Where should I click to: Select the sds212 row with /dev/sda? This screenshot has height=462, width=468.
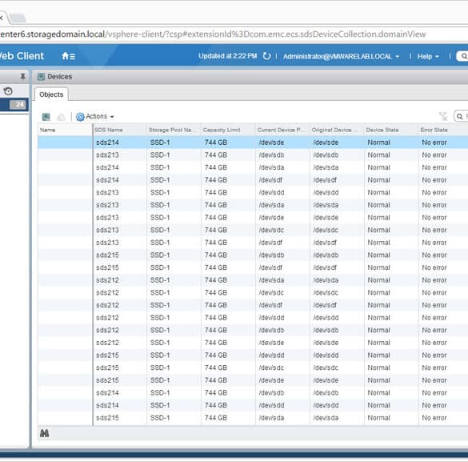point(253,280)
